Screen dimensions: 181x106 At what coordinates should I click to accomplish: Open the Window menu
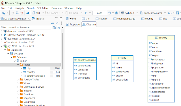click(69, 8)
